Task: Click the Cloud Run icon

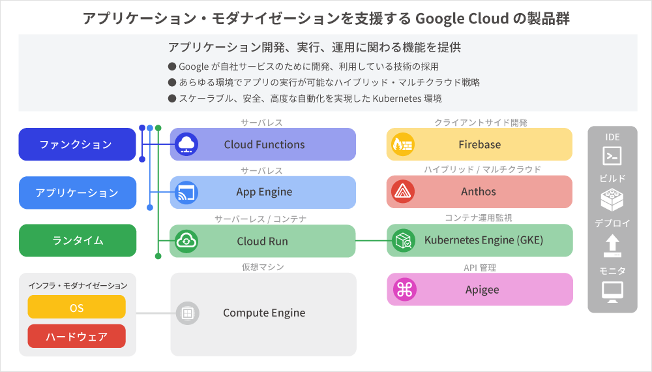Action: point(187,241)
